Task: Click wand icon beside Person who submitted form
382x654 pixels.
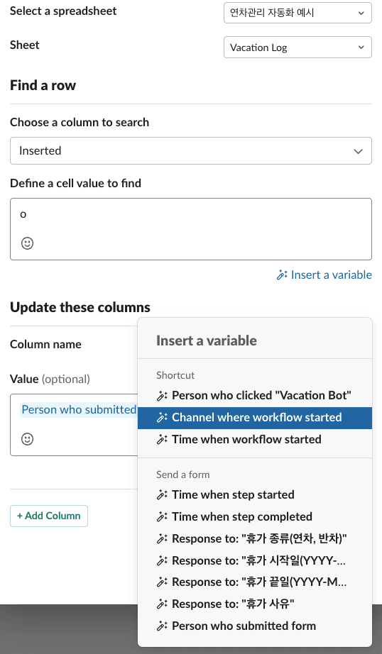Action: coord(162,626)
